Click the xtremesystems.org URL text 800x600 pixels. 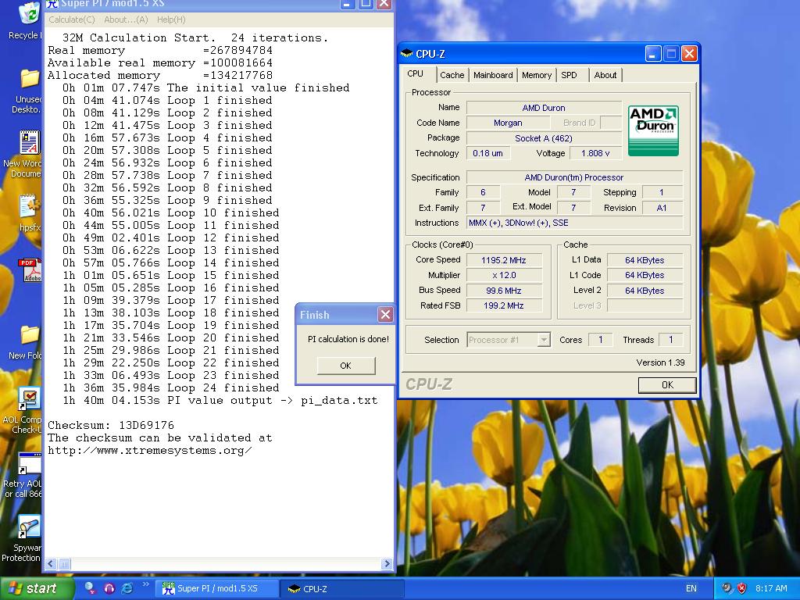tap(149, 451)
